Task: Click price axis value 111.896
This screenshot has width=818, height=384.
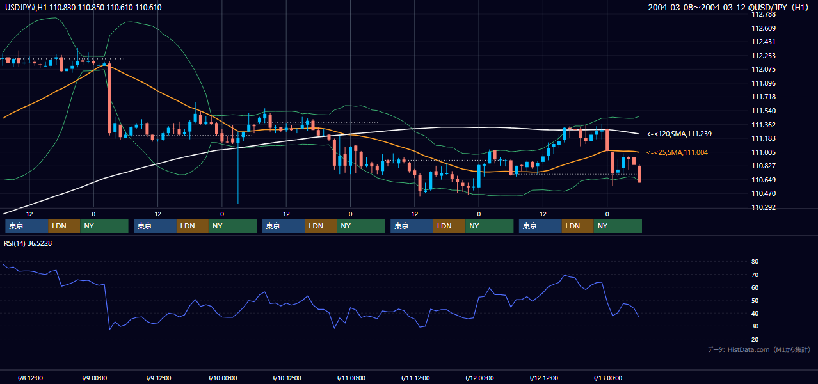Action: [764, 83]
